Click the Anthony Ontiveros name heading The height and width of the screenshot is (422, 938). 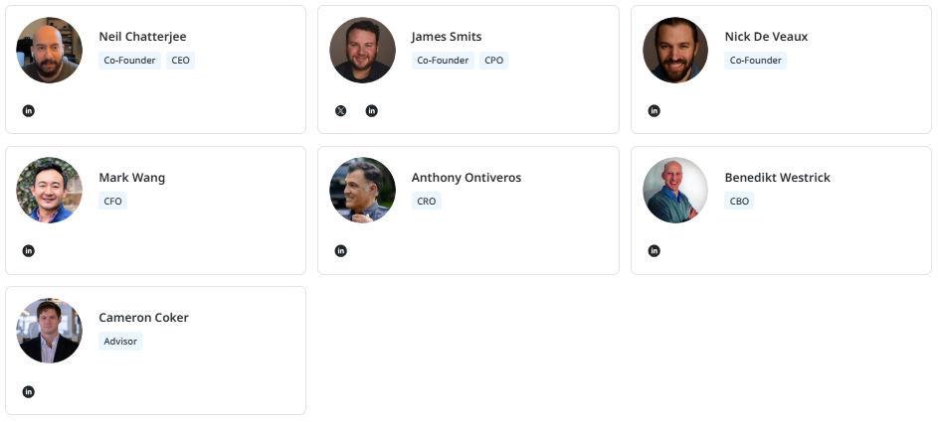467,178
